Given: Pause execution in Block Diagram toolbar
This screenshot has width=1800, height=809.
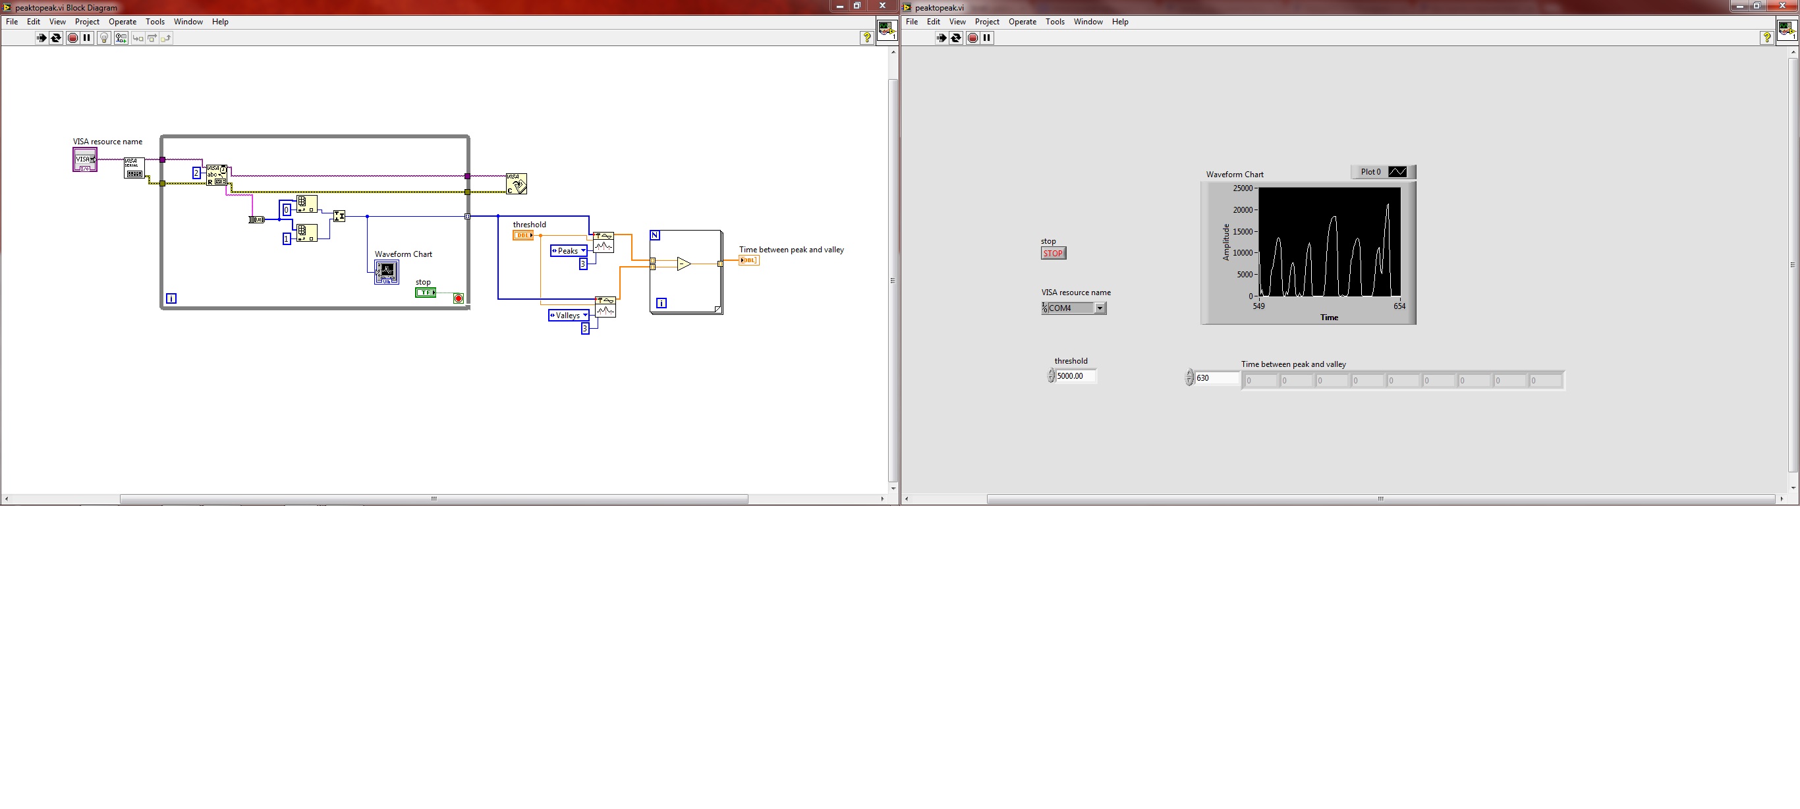Looking at the screenshot, I should click(x=87, y=38).
